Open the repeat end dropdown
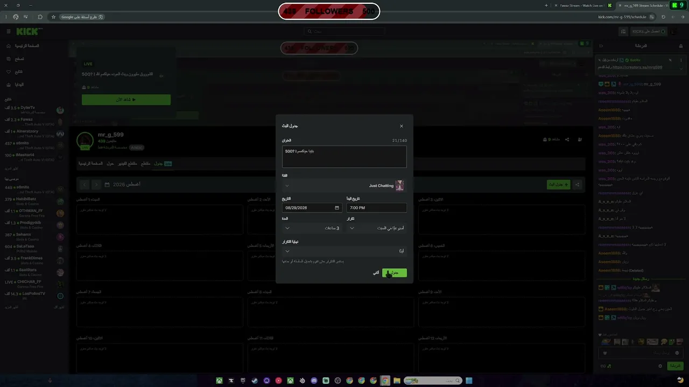Viewport: 689px width, 387px height. (x=344, y=251)
